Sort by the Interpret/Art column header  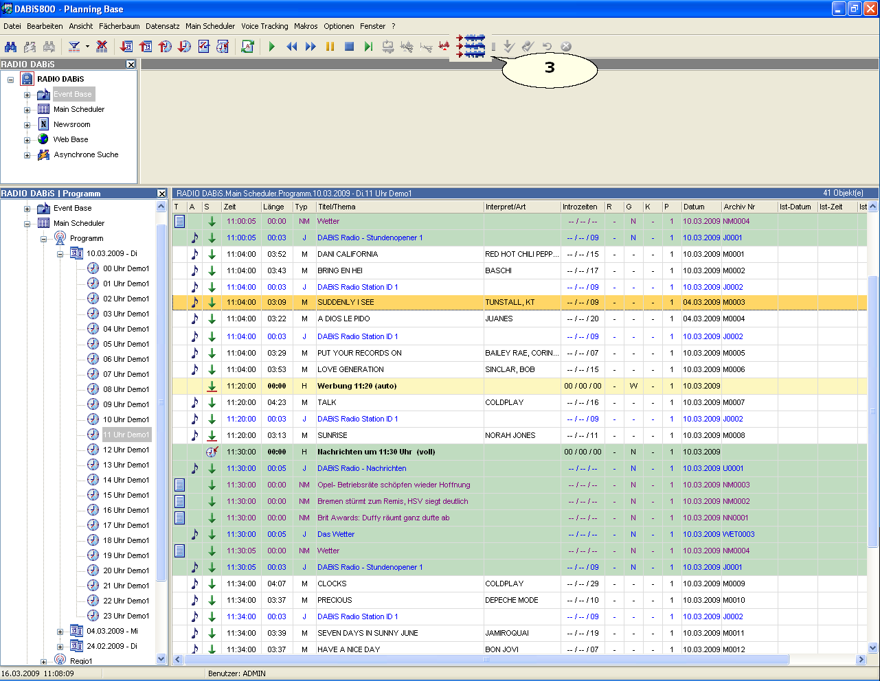[x=522, y=207]
